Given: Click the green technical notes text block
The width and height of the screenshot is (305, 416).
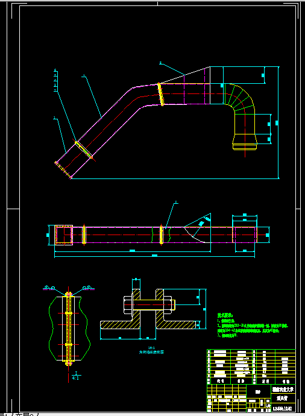Looking at the screenshot, I should coord(253,326).
